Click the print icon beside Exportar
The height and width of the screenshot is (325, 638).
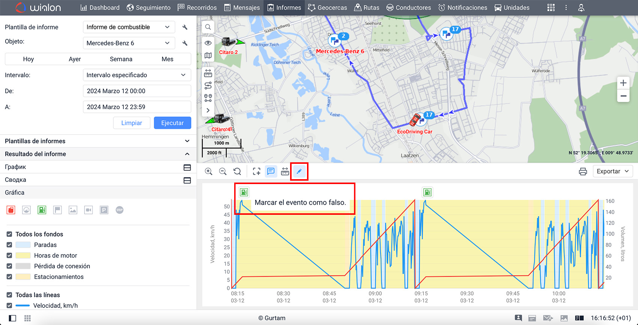[582, 172]
